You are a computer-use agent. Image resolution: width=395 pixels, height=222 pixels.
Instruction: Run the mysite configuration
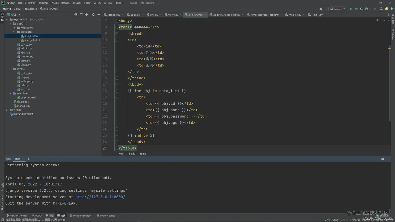pos(351,9)
